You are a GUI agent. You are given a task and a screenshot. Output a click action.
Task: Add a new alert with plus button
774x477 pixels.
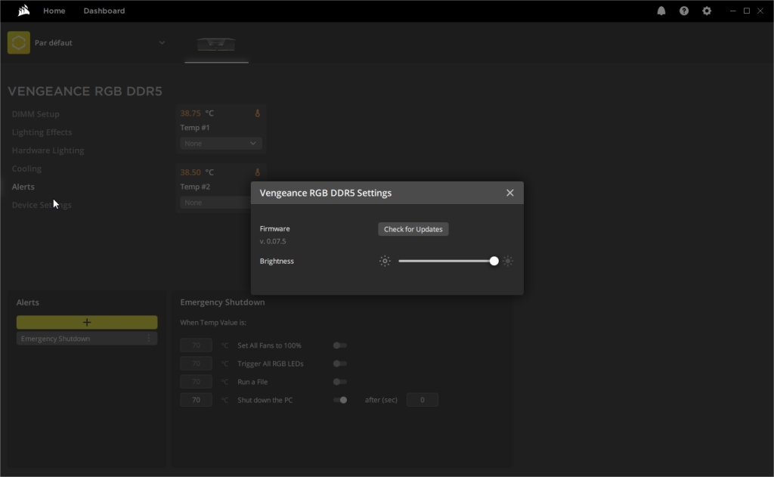click(x=87, y=323)
